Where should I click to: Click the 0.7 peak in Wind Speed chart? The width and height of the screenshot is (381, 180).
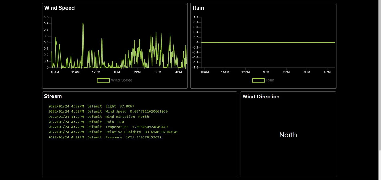tap(83, 23)
